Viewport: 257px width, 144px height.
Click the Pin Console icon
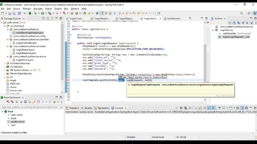point(219,108)
